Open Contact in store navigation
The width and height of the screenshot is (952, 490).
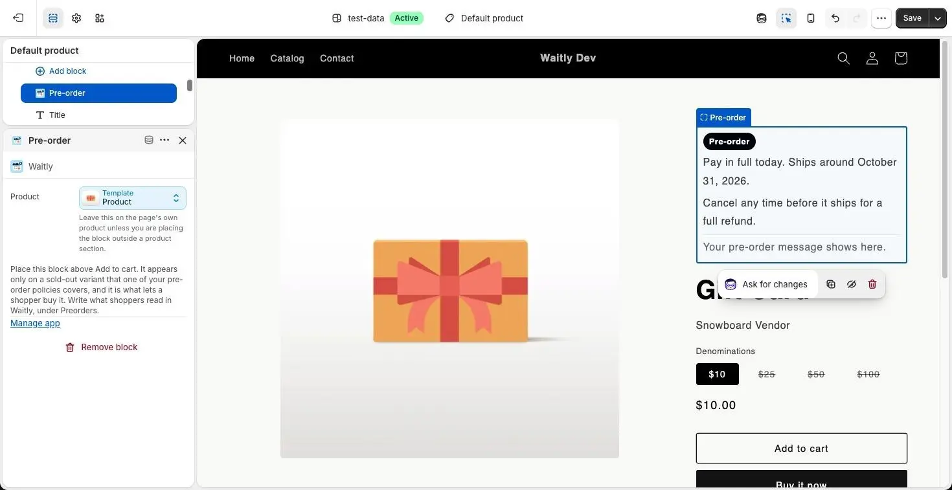click(337, 58)
